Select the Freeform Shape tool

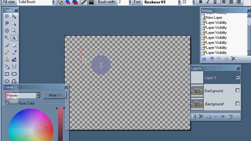[14, 81]
